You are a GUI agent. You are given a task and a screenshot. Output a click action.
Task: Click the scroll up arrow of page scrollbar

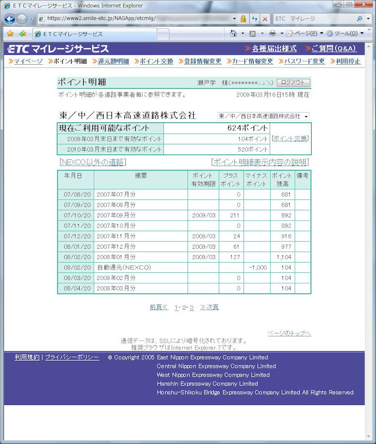tap(368, 46)
